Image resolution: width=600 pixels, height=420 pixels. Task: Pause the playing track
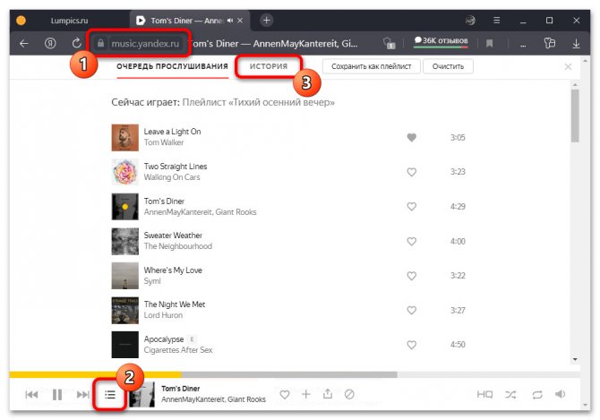tap(57, 394)
